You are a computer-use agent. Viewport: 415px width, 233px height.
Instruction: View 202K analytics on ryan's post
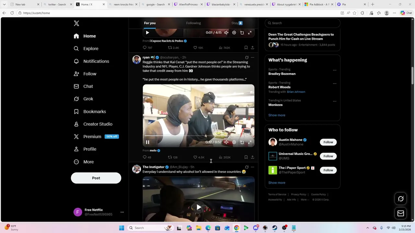[x=224, y=157]
